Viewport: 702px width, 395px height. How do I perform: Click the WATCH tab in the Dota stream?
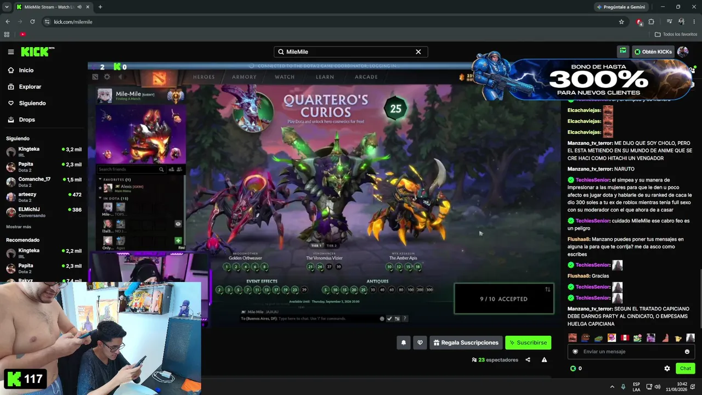[285, 77]
